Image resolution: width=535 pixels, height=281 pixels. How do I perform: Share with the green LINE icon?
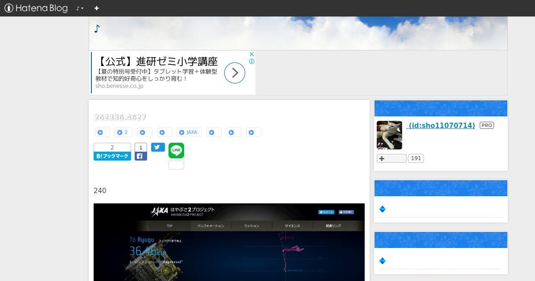pyautogui.click(x=176, y=150)
